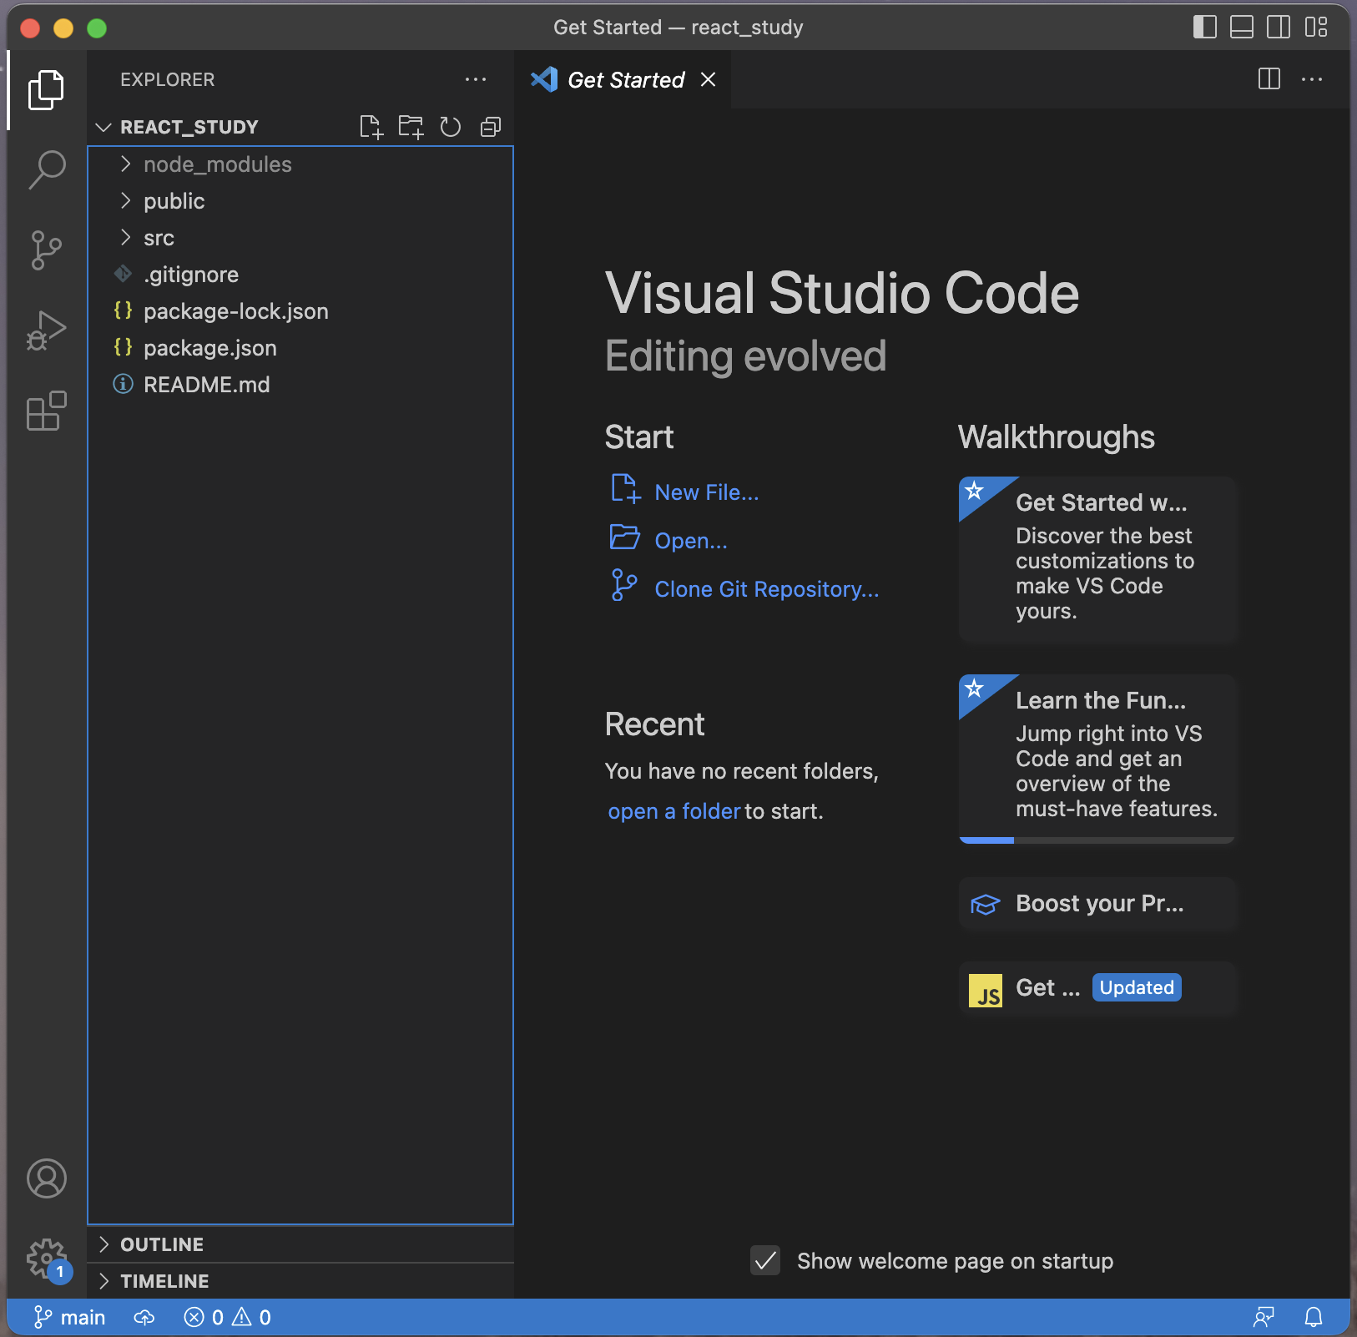Uncheck Show welcome page on startup
This screenshot has width=1357, height=1337.
pos(765,1260)
